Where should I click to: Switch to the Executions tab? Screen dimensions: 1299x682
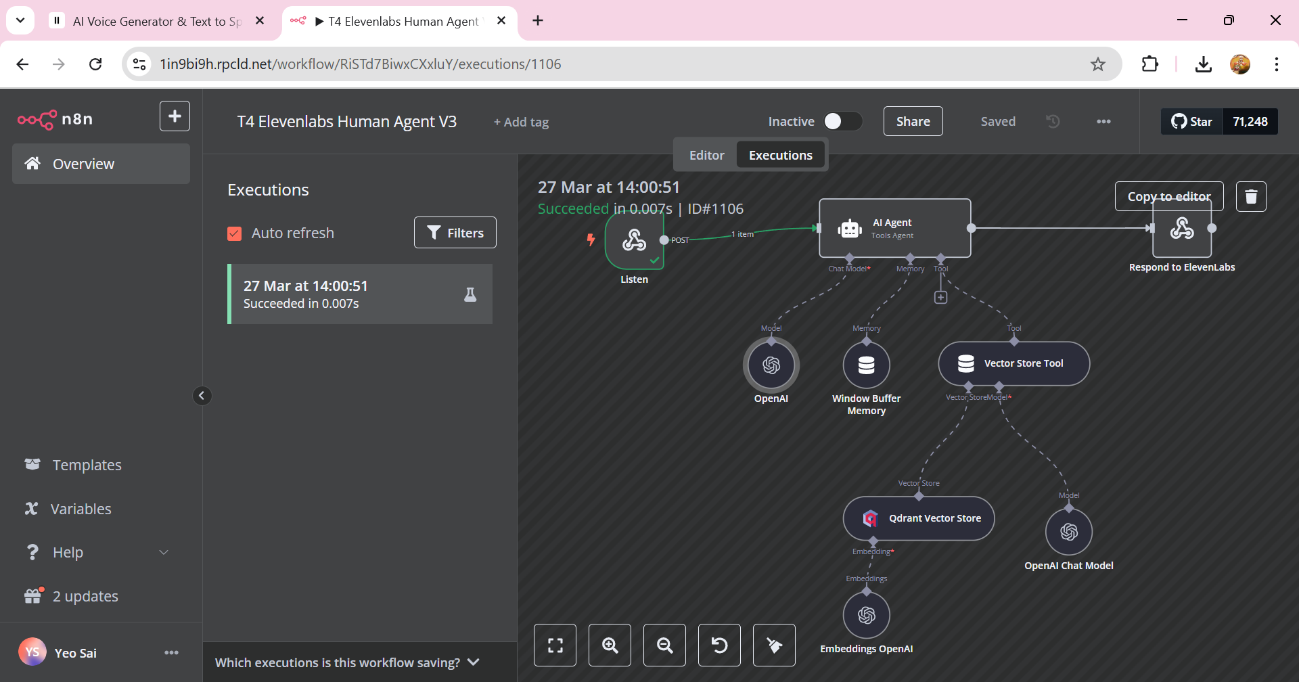pos(780,155)
